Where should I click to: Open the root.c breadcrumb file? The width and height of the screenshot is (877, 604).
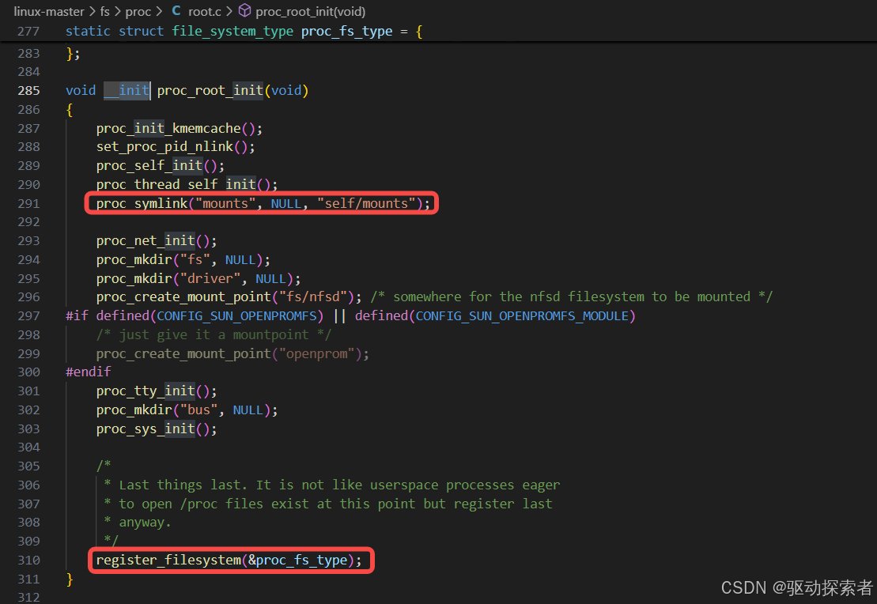tap(205, 11)
